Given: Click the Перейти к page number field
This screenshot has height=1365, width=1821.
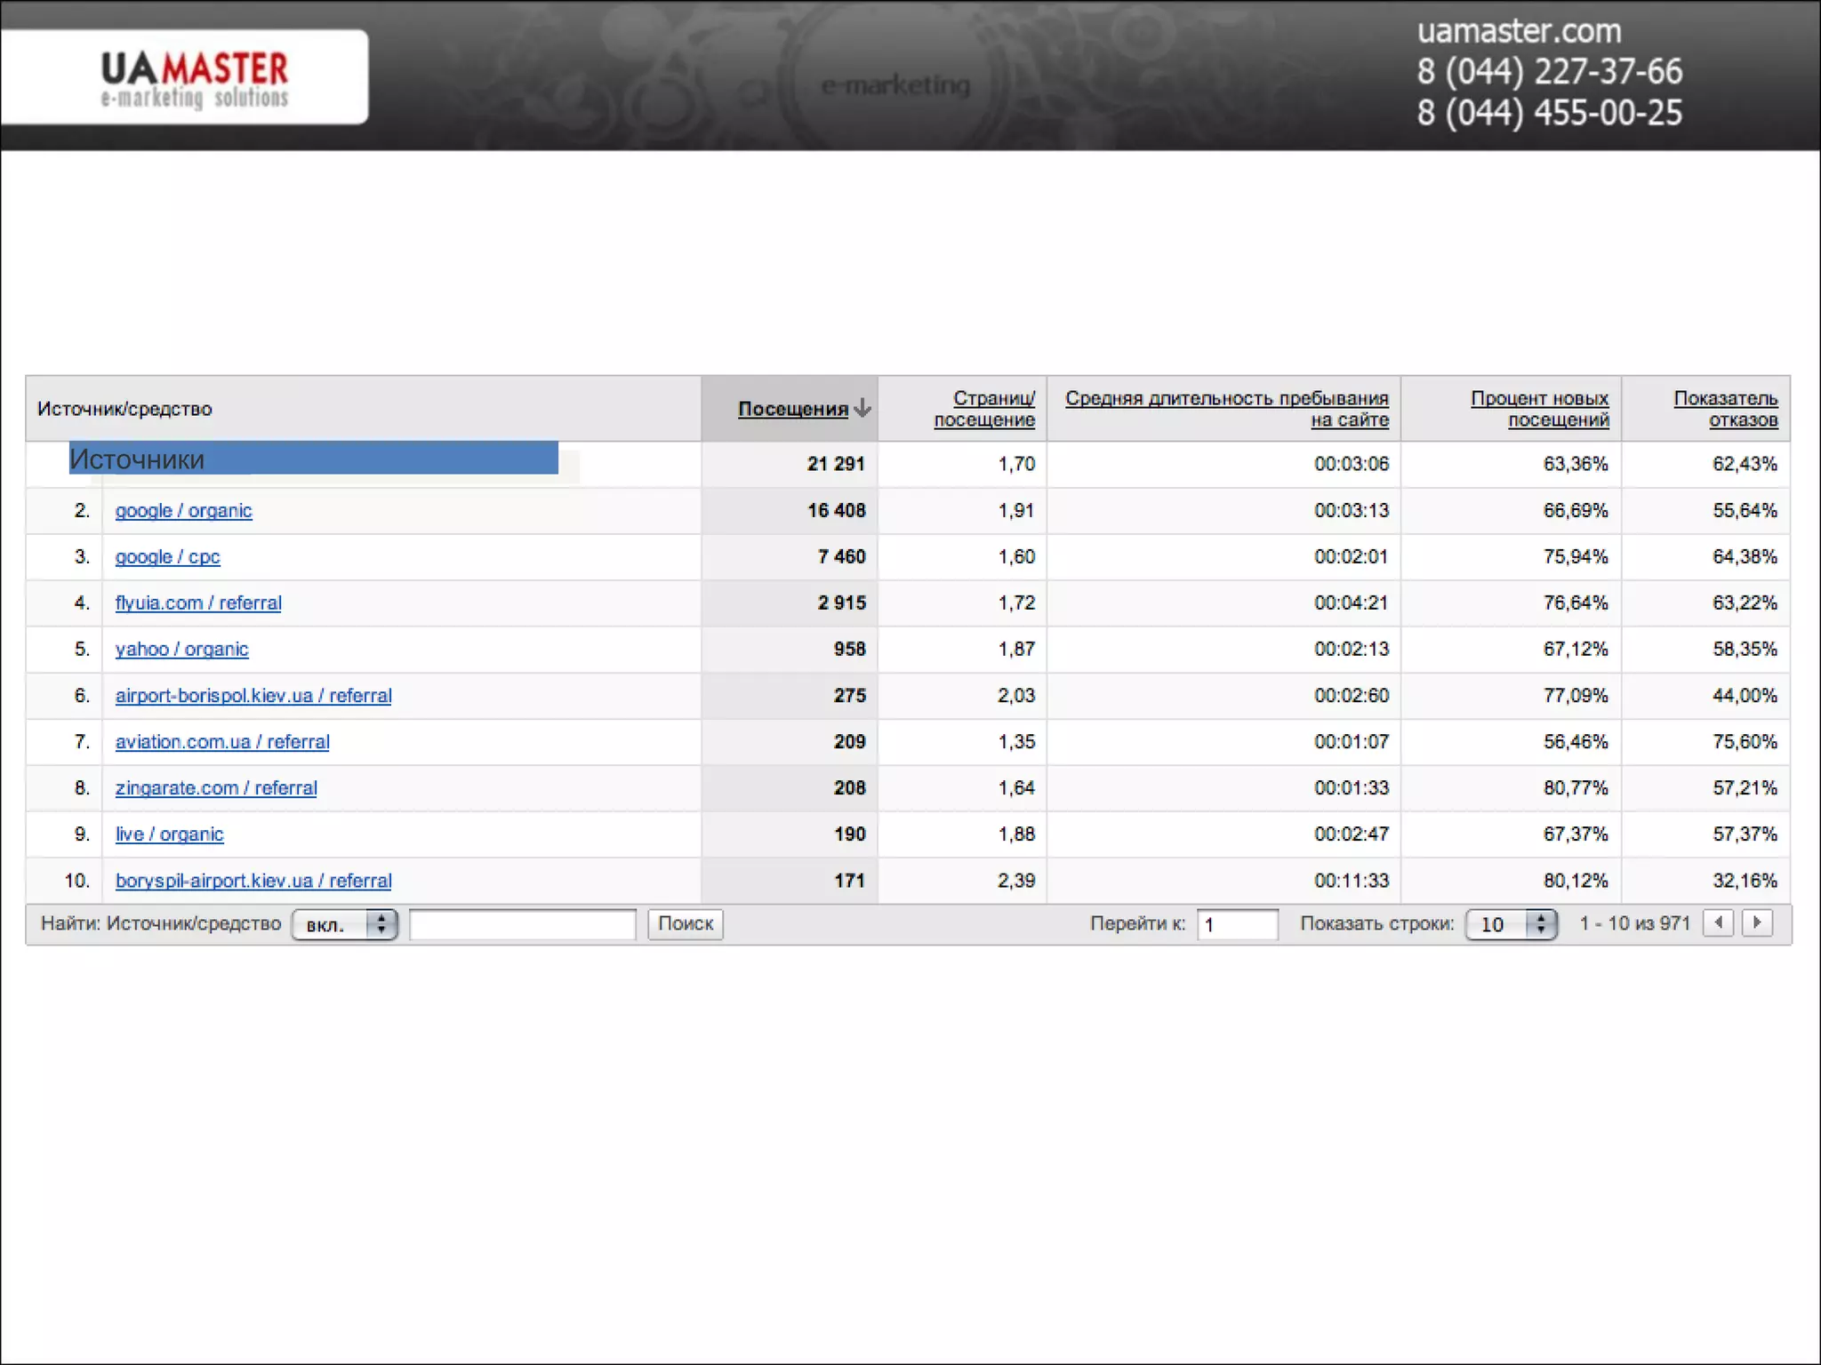Looking at the screenshot, I should (1237, 924).
